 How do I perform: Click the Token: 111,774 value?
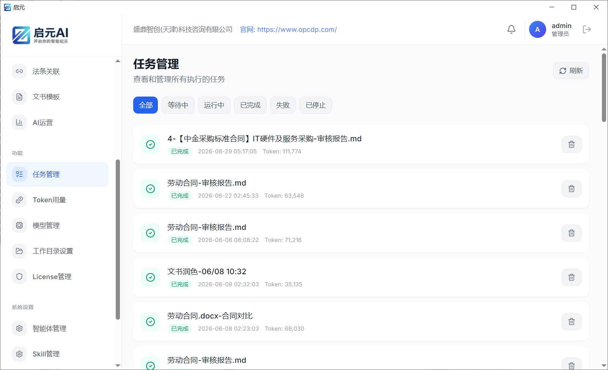(282, 151)
